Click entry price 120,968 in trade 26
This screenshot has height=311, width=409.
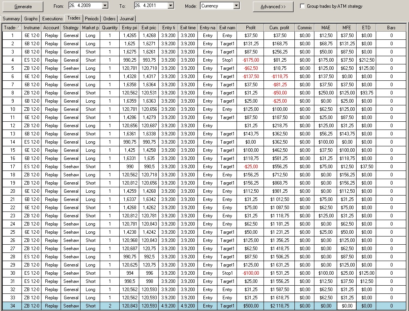pos(130,240)
